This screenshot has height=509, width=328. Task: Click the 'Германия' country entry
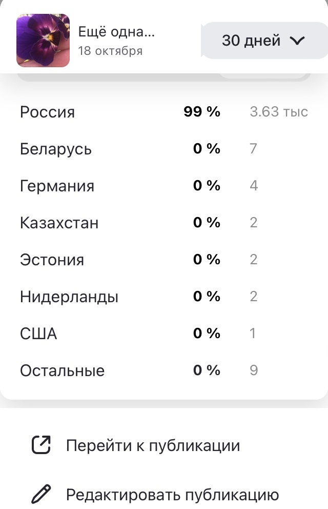pos(56,186)
